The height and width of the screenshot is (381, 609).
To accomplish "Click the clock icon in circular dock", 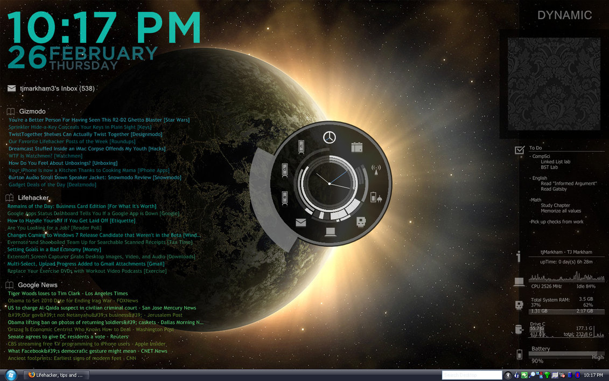I will (329, 137).
